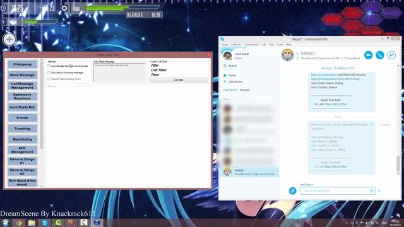The width and height of the screenshot is (404, 227).
Task: Switch to RECENT tab in Skype
Action: 245,90
